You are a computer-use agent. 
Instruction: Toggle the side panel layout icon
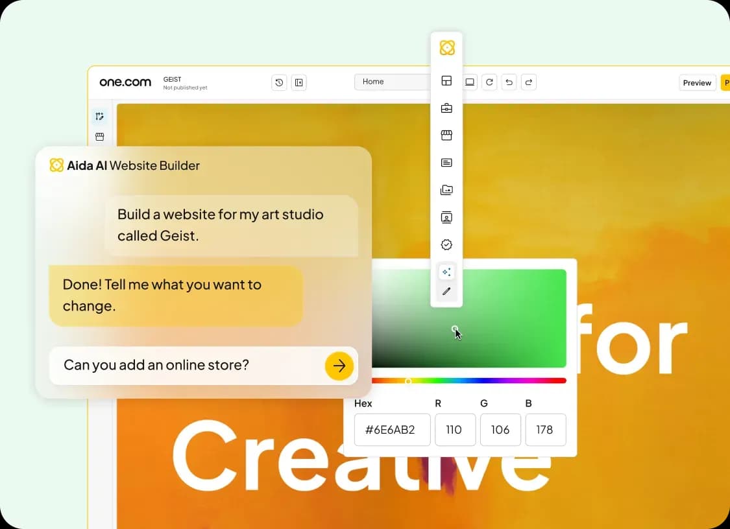point(299,82)
